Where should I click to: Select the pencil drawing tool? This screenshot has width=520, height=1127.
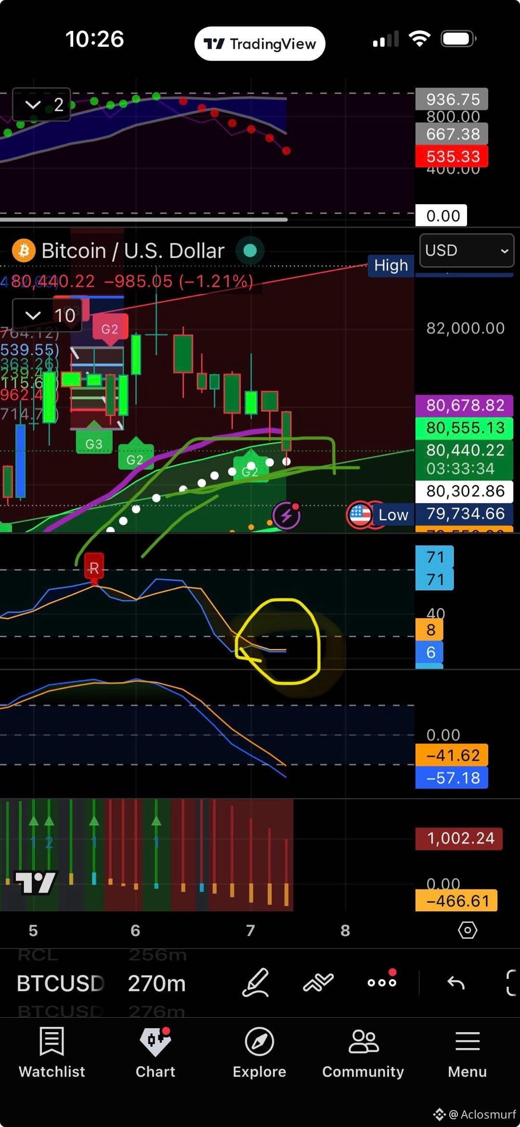coord(255,982)
